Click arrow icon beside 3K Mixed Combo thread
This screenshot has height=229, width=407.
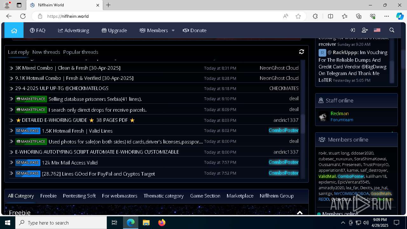point(11,68)
